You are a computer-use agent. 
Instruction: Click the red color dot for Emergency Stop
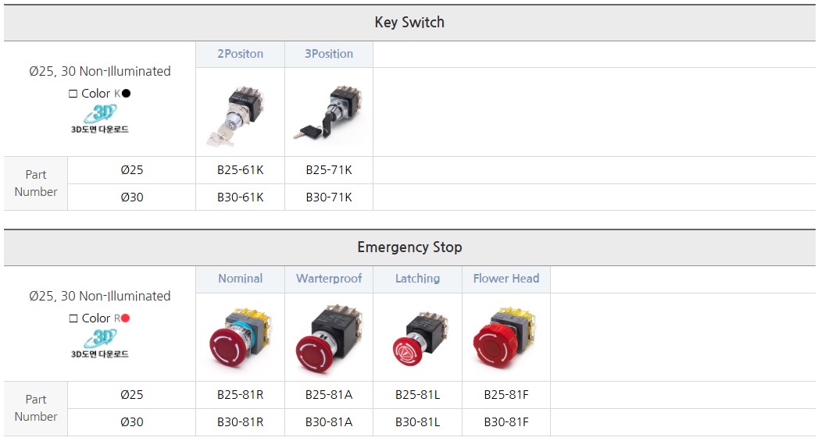point(125,318)
